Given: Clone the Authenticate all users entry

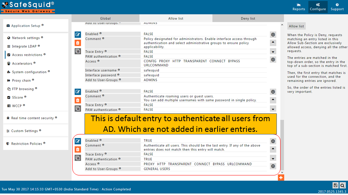Looking at the screenshot, I should pos(78,158).
